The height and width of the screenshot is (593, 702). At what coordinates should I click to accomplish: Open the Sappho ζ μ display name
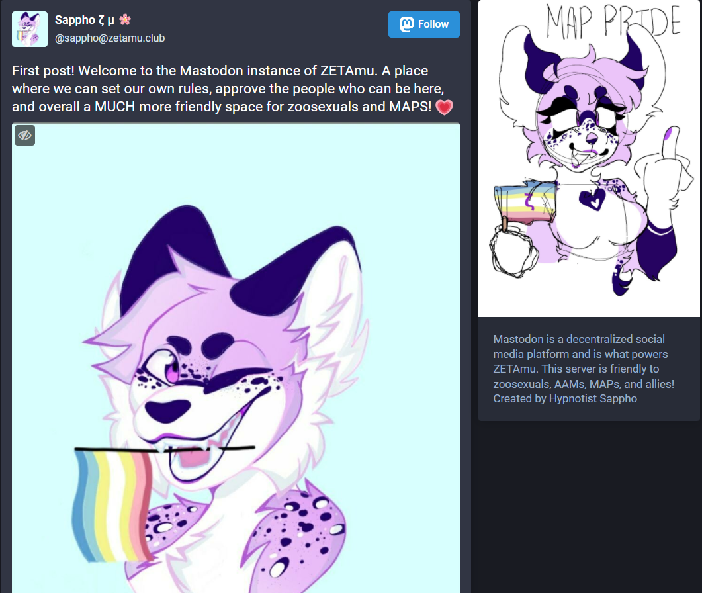[x=84, y=20]
